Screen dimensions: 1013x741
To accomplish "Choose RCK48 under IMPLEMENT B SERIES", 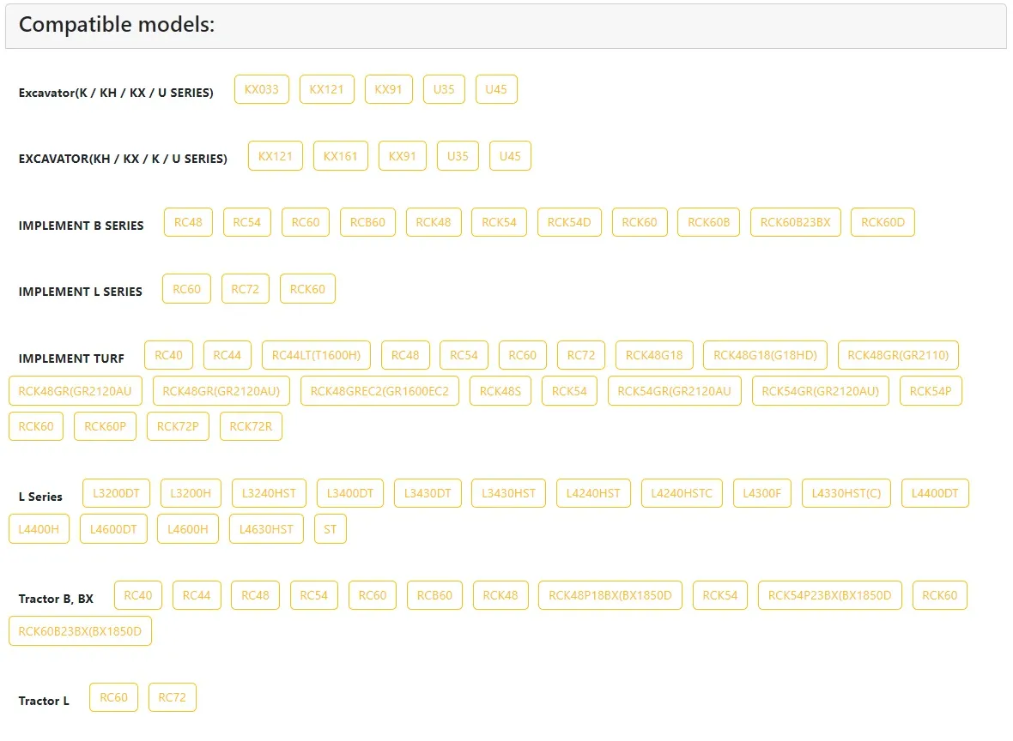I will coord(434,222).
